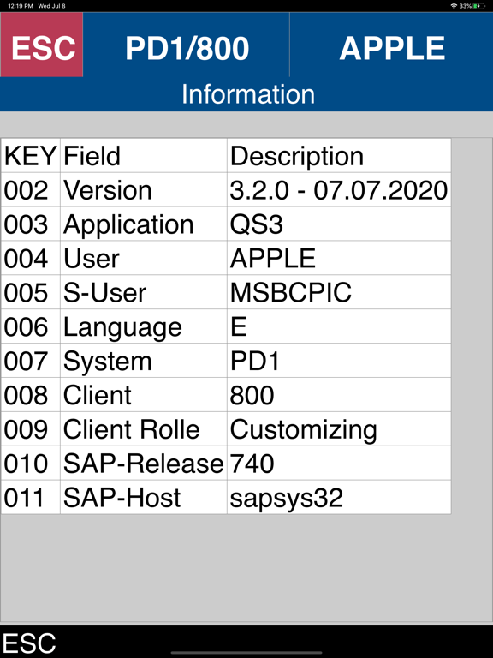This screenshot has width=493, height=658.
Task: Tap the red ESC button in header
Action: (x=41, y=45)
